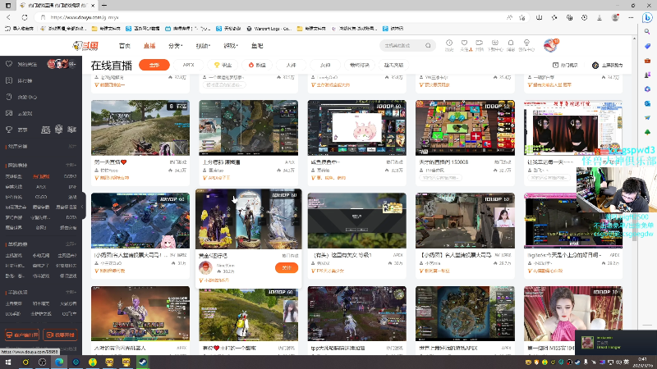Open a new browser tab plus button
Image resolution: width=657 pixels, height=369 pixels.
[x=104, y=6]
